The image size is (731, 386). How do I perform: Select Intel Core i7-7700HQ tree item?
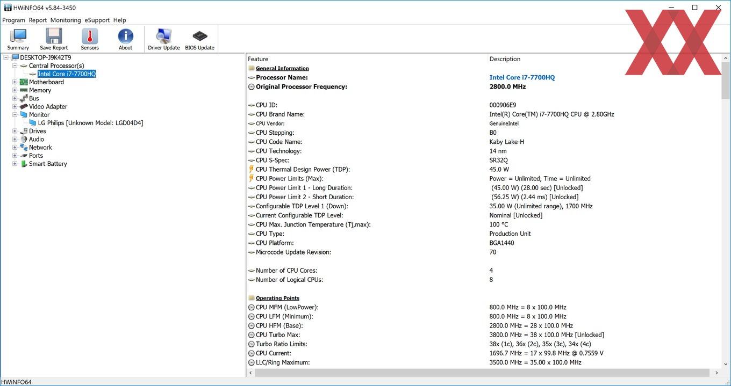[67, 74]
